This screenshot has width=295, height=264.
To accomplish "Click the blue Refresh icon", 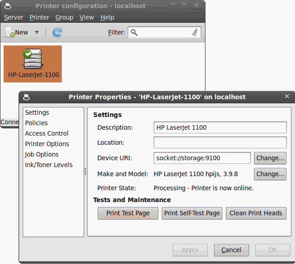I will coord(57,32).
